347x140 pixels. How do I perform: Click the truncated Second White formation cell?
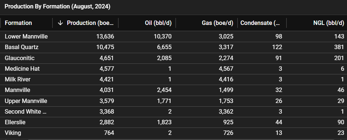[x=26, y=111]
